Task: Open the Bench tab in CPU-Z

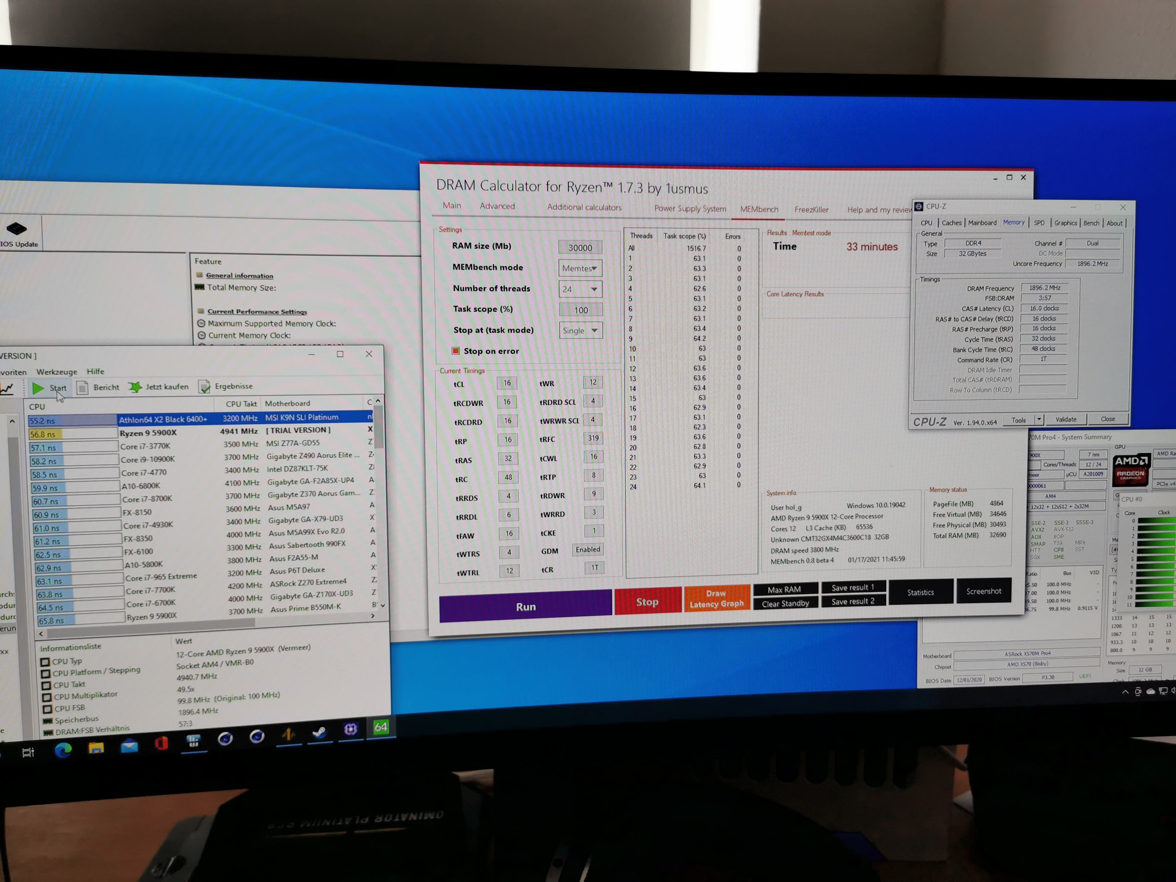Action: point(1091,223)
